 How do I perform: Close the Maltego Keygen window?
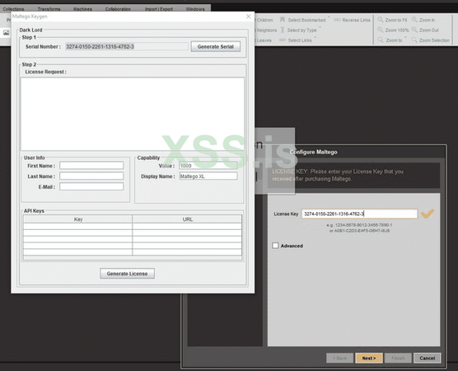click(248, 16)
